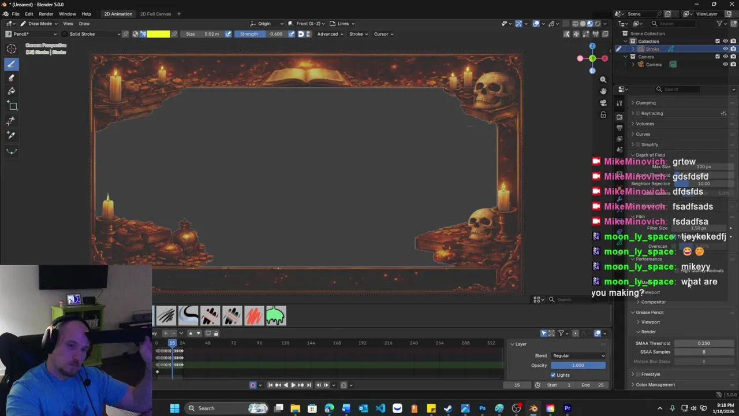Uncheck the Lights checkbox
This screenshot has height=416, width=739.
553,375
